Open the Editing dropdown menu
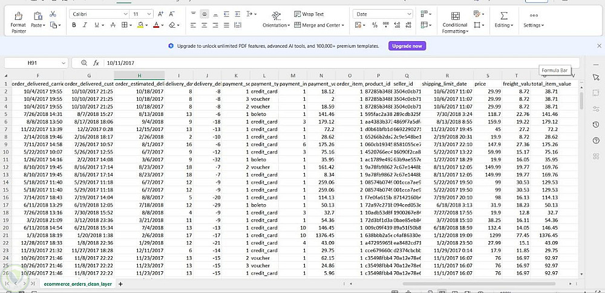 pyautogui.click(x=504, y=25)
